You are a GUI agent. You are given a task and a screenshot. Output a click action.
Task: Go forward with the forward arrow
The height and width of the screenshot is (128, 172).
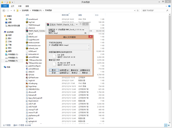(8, 11)
